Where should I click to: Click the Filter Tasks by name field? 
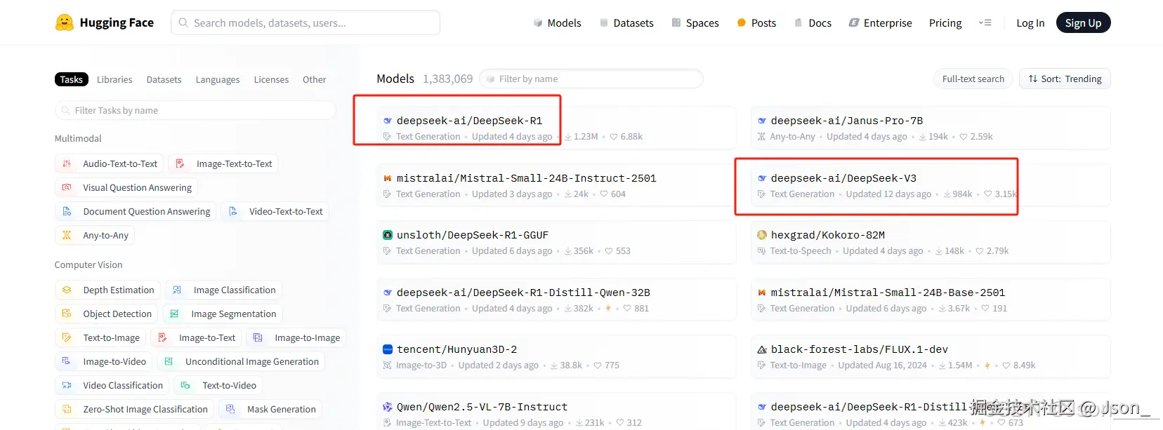click(195, 110)
